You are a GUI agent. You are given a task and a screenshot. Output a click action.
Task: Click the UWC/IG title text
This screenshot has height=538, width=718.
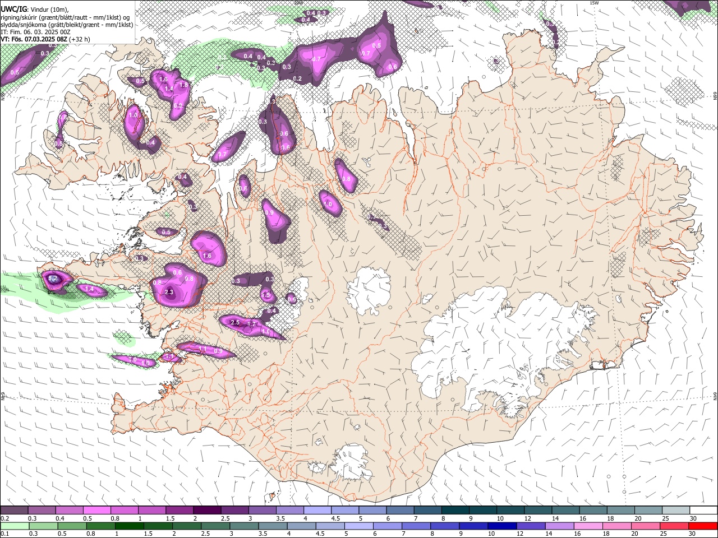pos(13,9)
